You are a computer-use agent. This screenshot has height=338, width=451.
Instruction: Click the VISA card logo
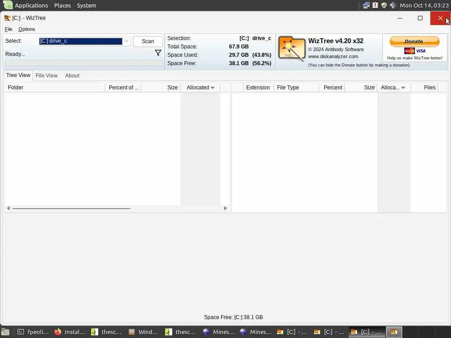[x=421, y=51]
